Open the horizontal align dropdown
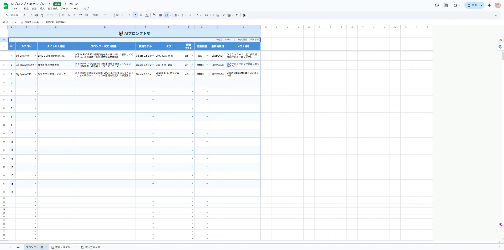This screenshot has height=250, width=504. click(x=176, y=15)
